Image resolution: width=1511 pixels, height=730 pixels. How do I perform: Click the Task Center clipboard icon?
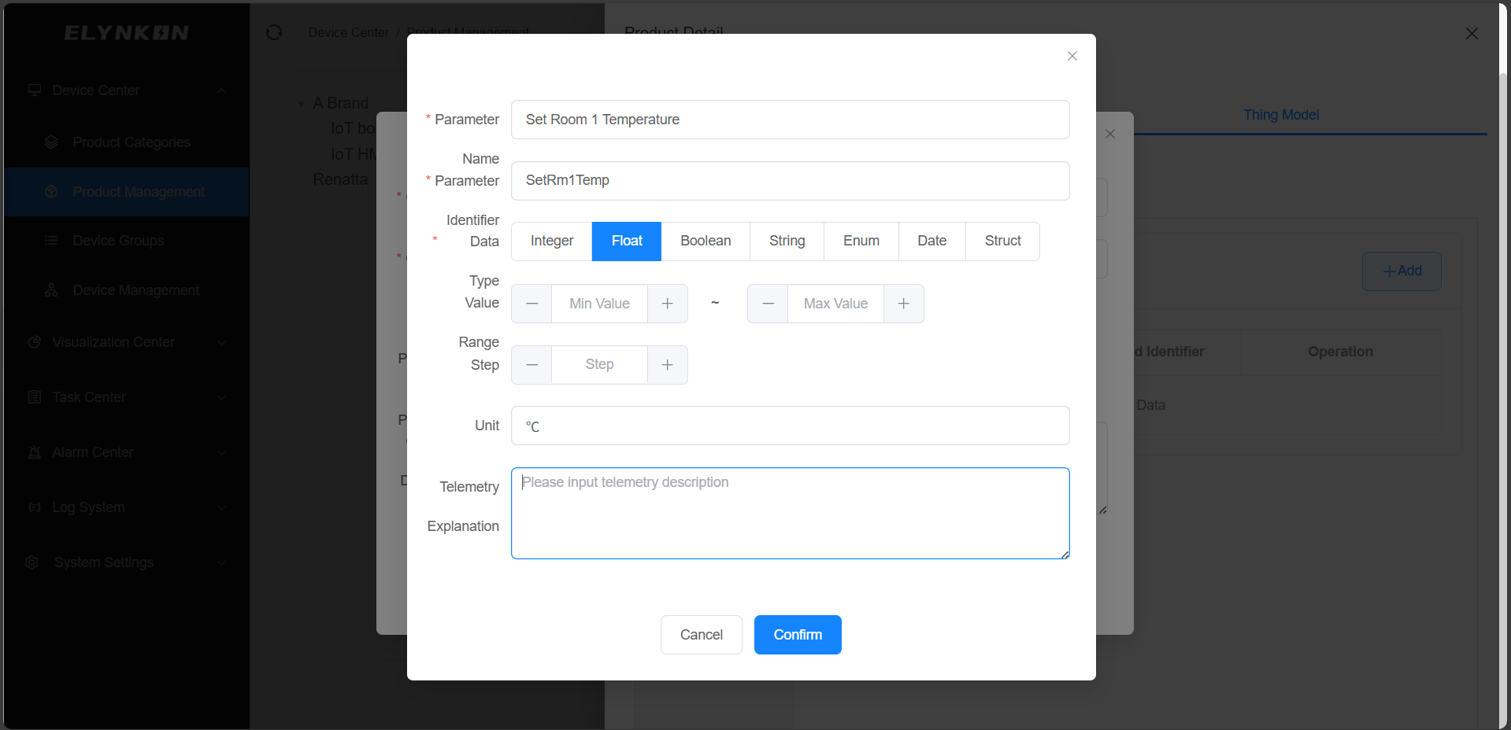[35, 397]
